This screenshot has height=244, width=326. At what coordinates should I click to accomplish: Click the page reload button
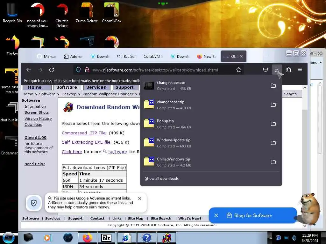click(52, 70)
